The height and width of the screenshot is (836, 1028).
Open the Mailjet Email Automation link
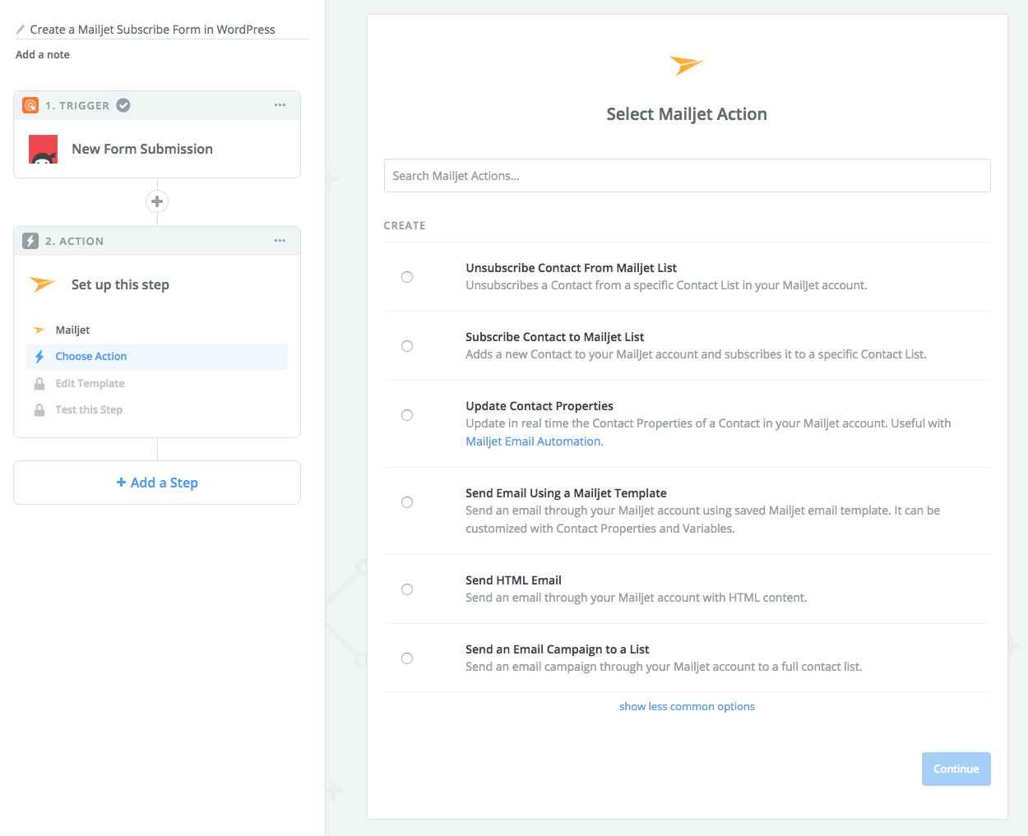pos(533,441)
